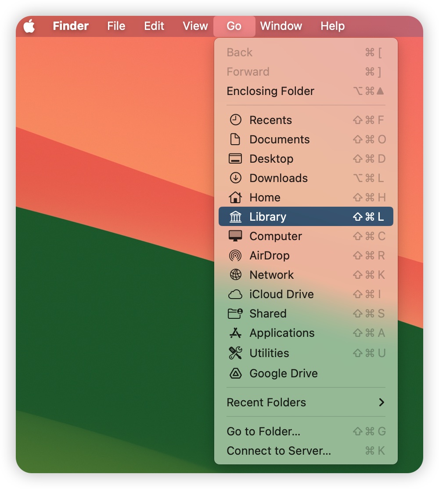
Task: Click the ⇧⌘G shortcut beside Go to Folder
Action: 369,431
